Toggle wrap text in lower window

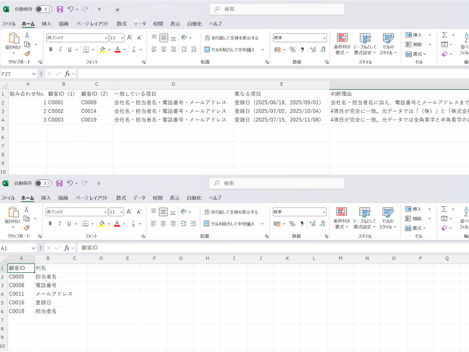click(231, 212)
